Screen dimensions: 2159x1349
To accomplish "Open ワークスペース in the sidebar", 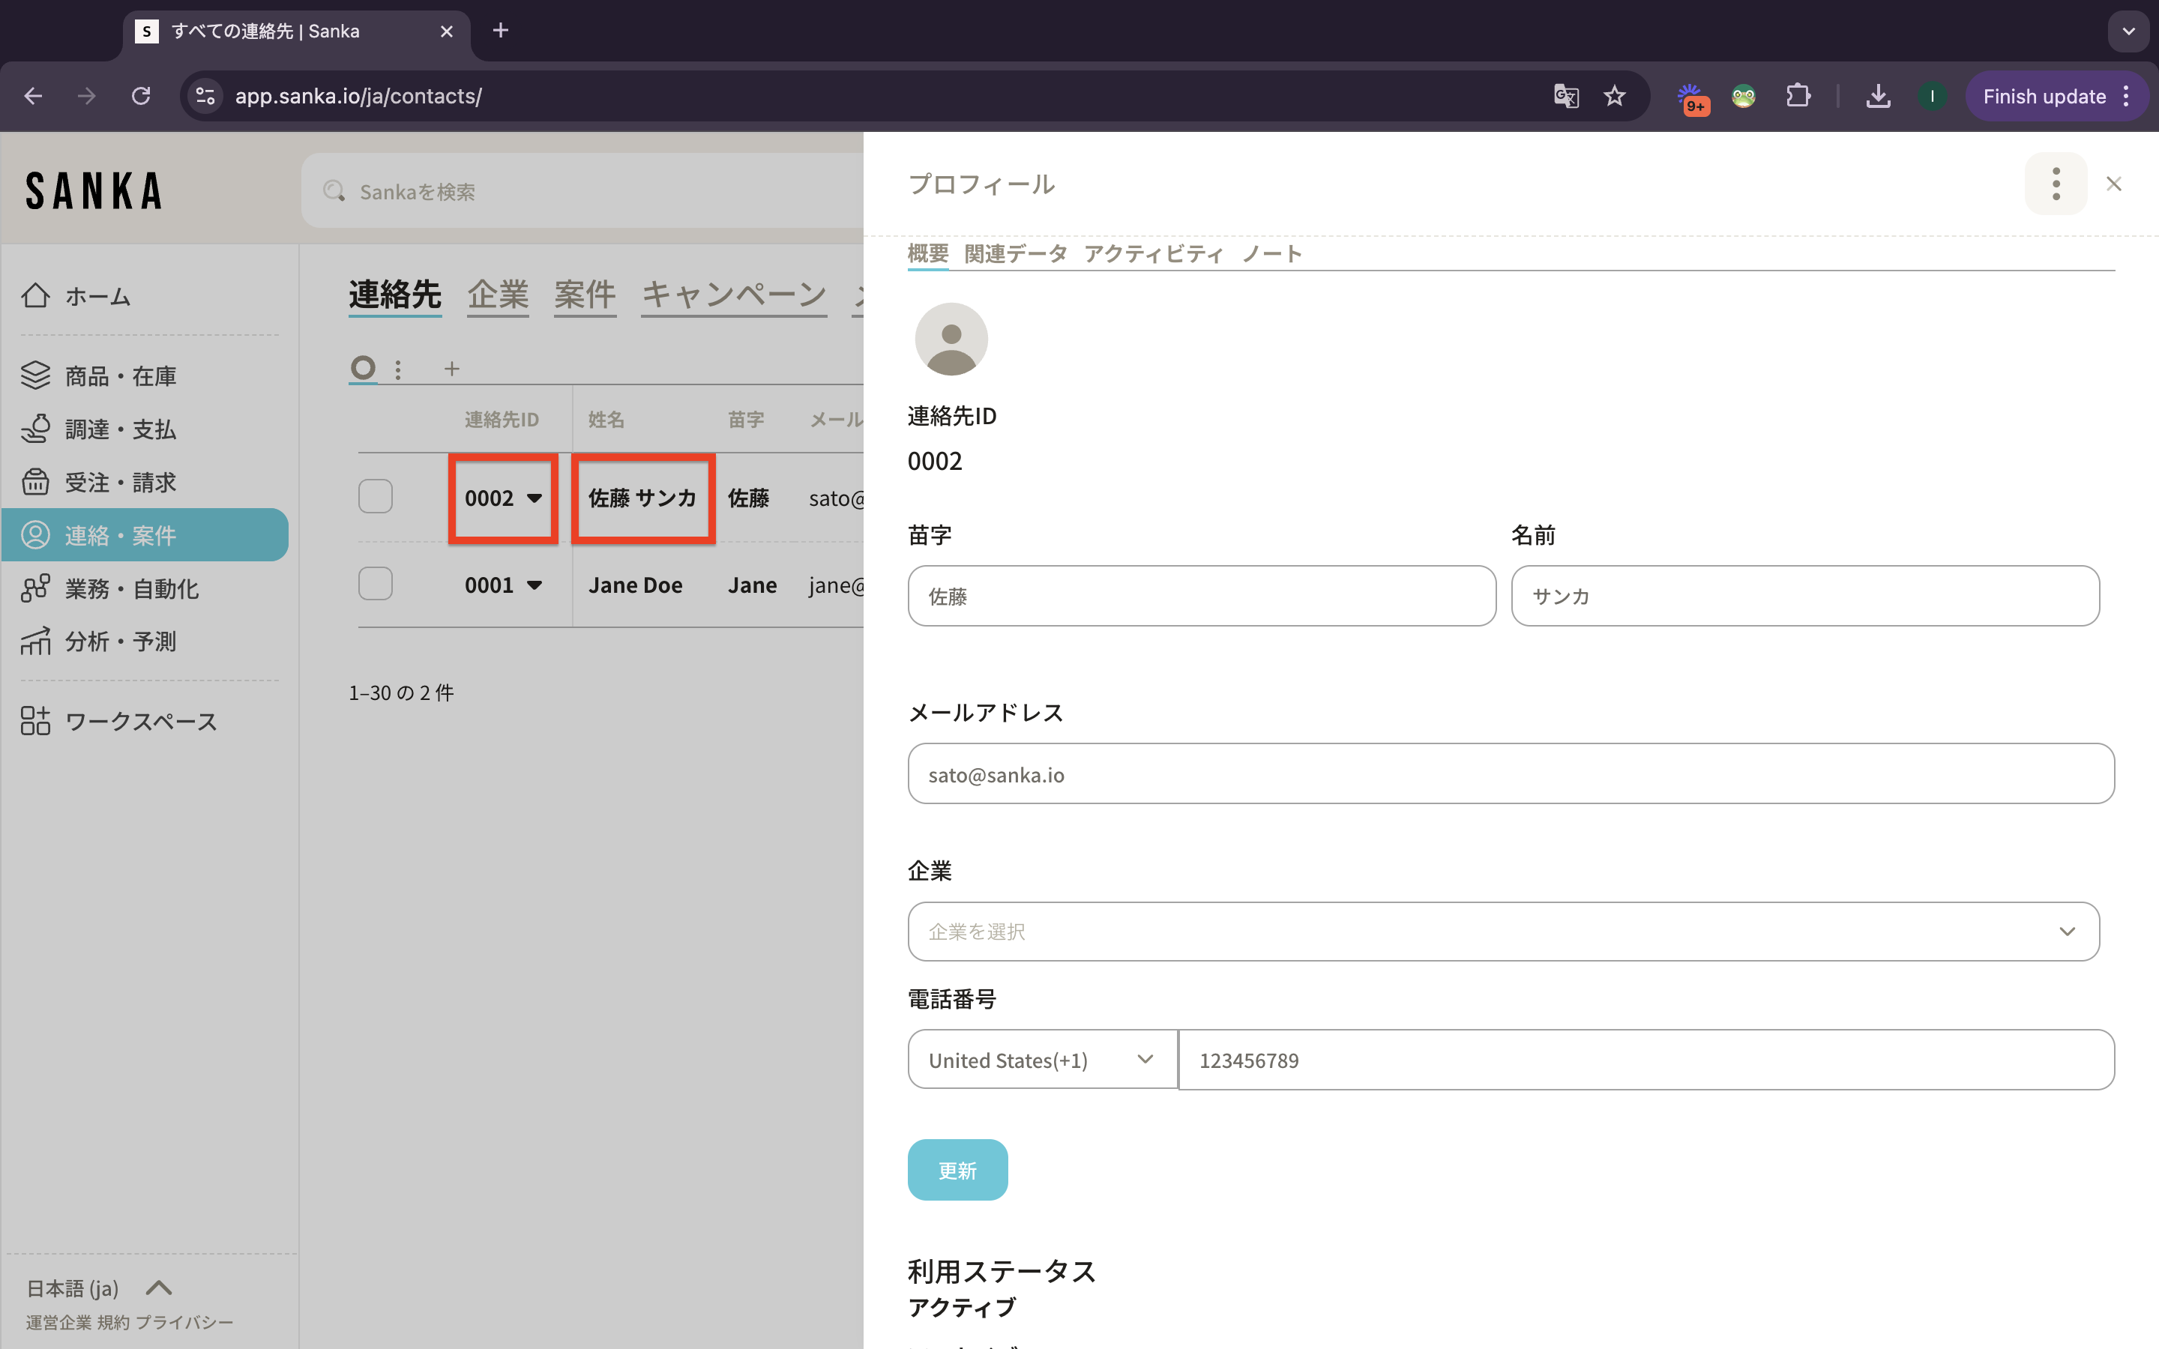I will point(36,721).
